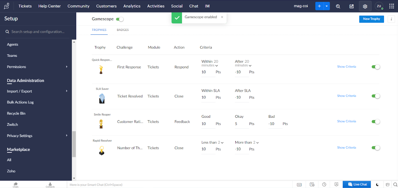Click the search magnifier in top bar

[x=338, y=6]
